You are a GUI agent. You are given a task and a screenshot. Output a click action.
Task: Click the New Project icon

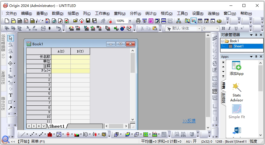[7, 21]
